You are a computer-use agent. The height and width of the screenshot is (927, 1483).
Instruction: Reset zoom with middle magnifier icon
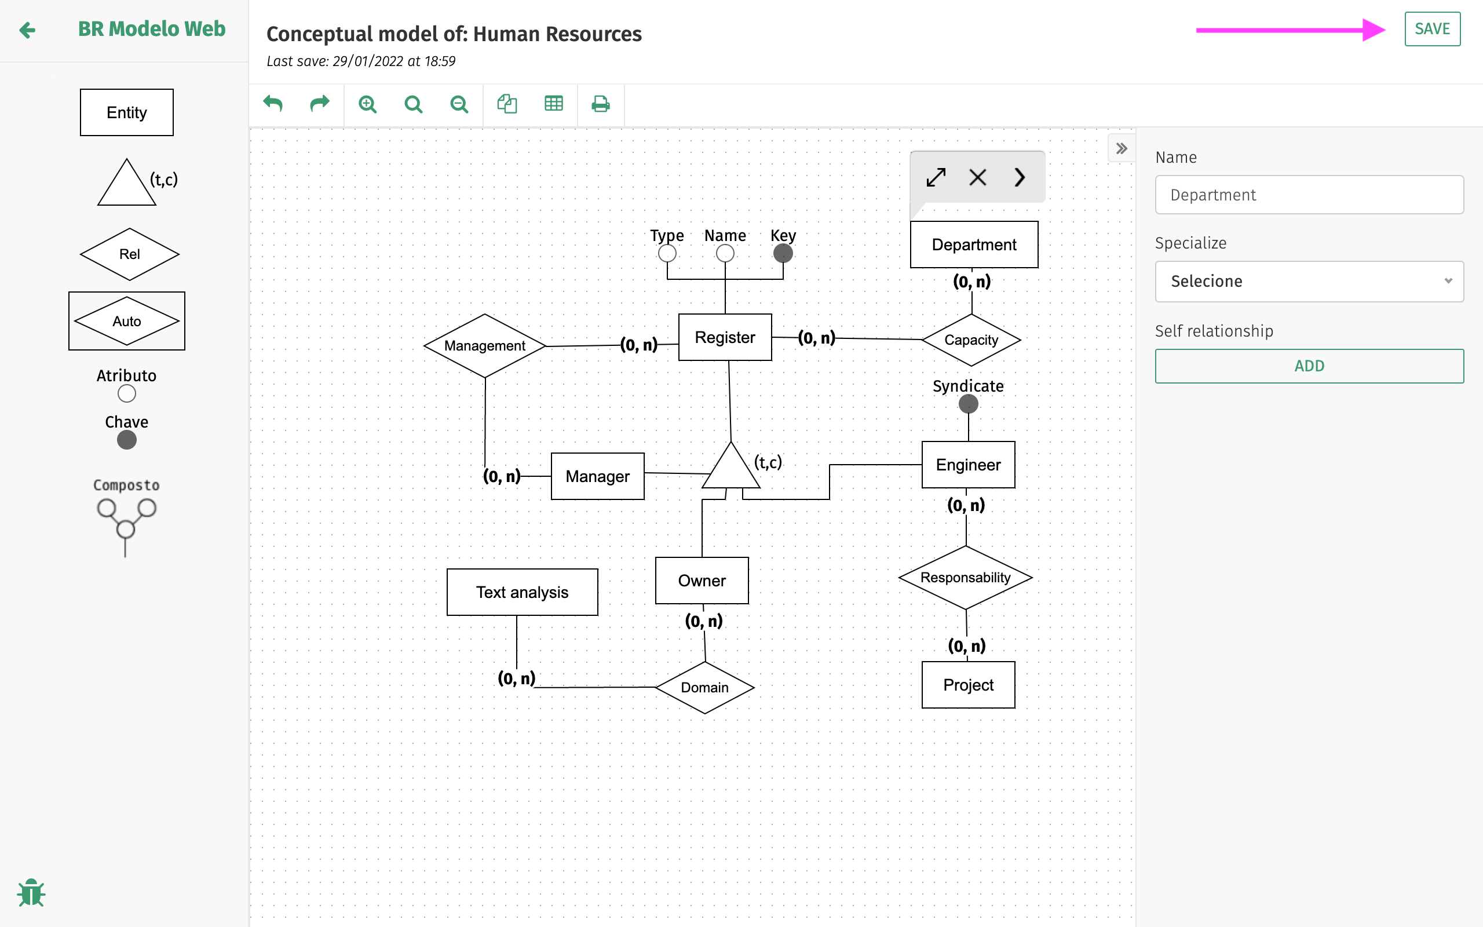(x=414, y=104)
